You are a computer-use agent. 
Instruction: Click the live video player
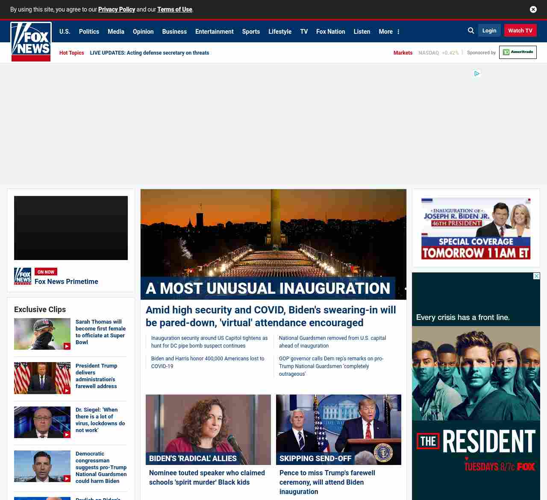[71, 228]
